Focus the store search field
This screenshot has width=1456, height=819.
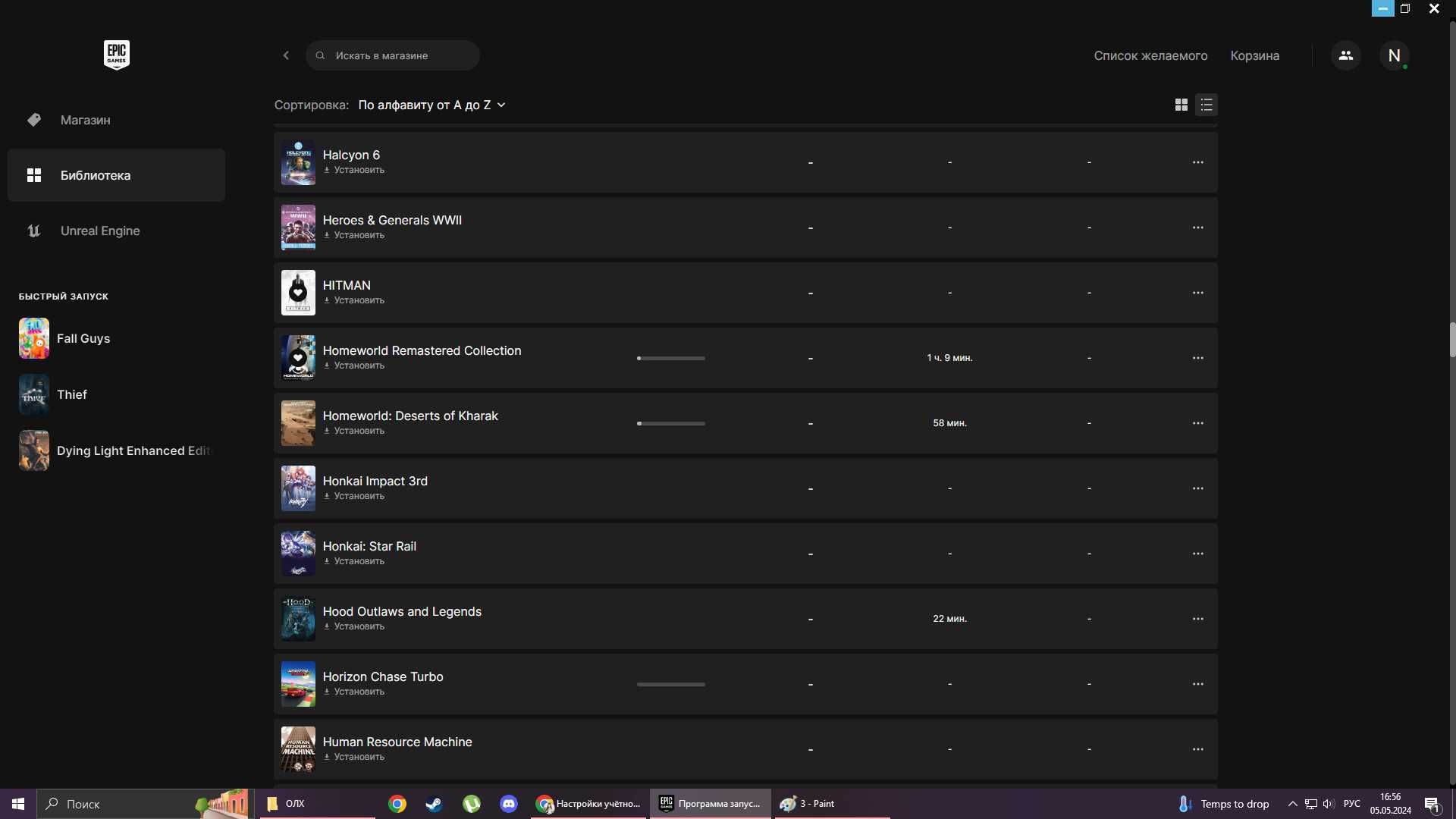click(x=393, y=55)
